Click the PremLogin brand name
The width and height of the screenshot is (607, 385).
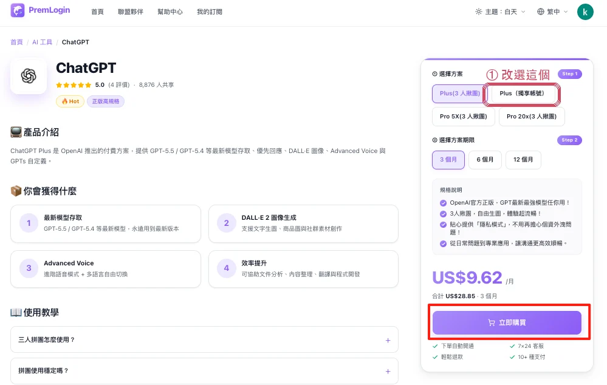pyautogui.click(x=49, y=10)
